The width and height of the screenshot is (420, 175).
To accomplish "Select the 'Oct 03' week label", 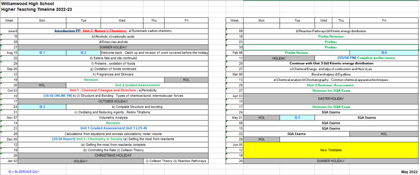I will pyautogui.click(x=9, y=90).
